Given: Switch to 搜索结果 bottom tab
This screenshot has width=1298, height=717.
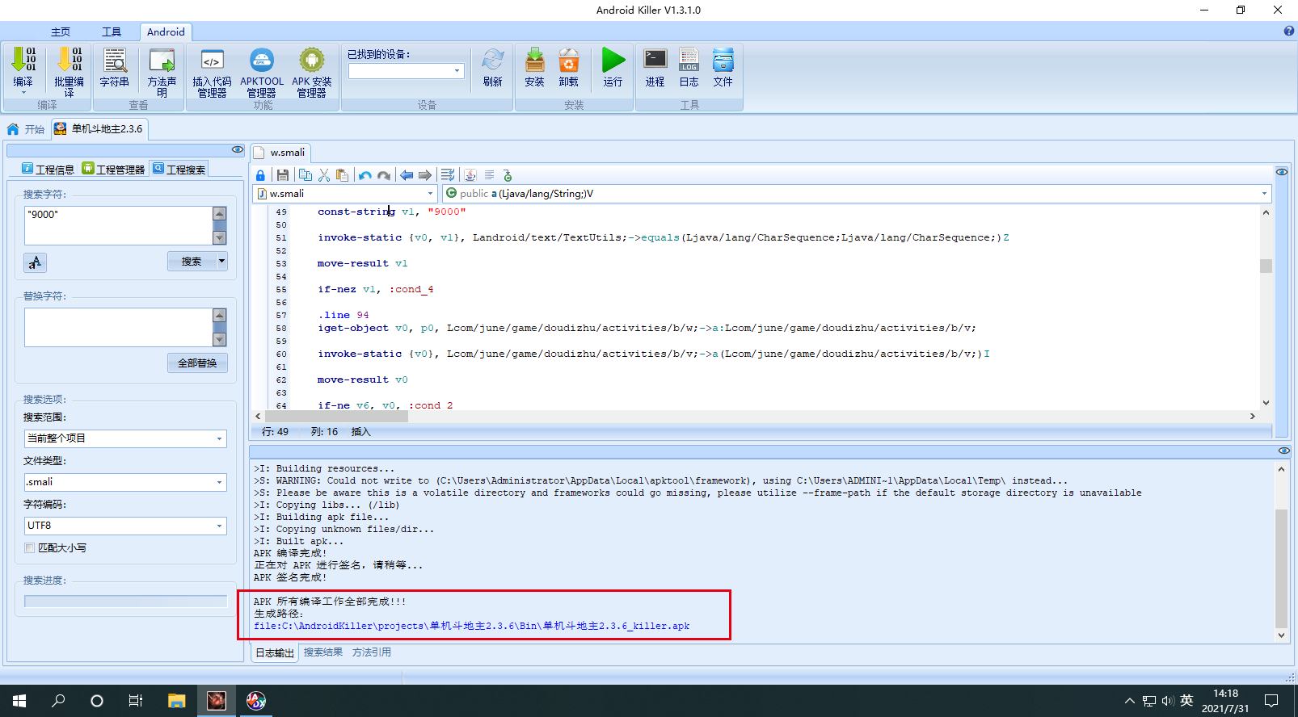Looking at the screenshot, I should [323, 652].
